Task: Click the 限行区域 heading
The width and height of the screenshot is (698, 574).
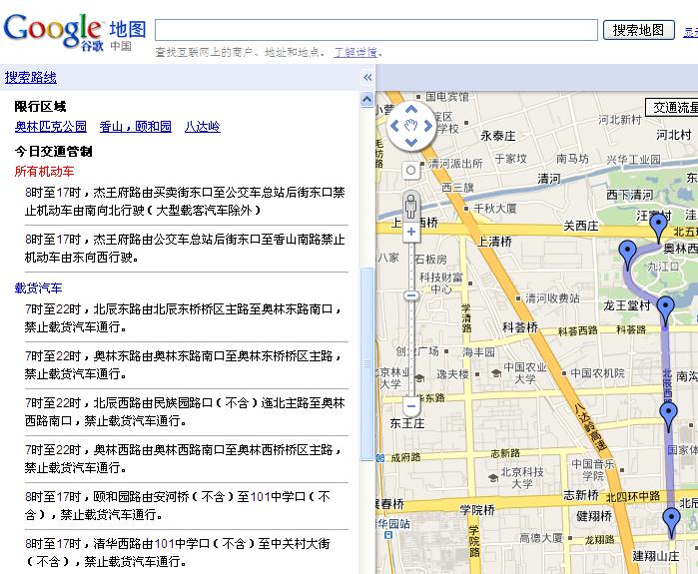Action: [x=40, y=107]
